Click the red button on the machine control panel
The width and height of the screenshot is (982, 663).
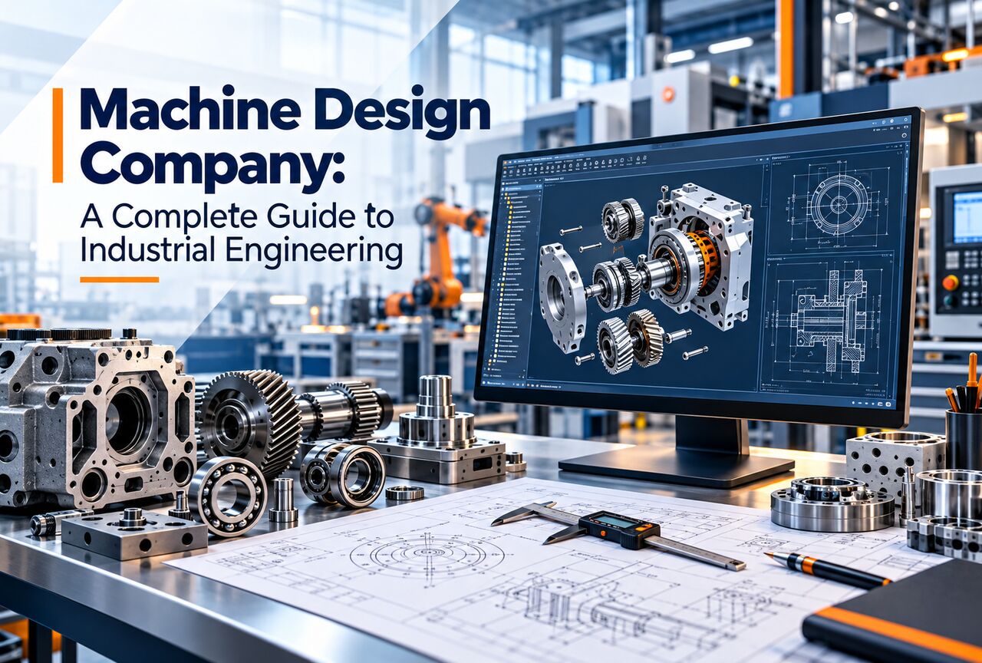click(x=950, y=283)
